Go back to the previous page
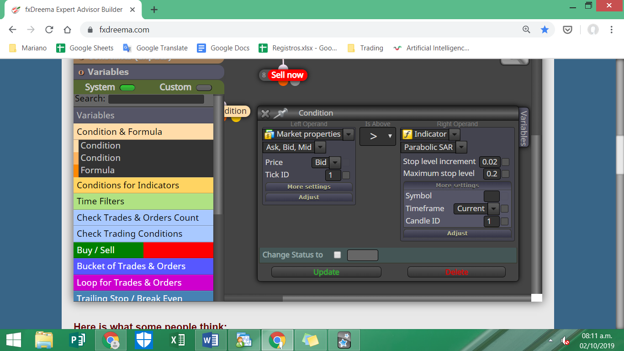The height and width of the screenshot is (351, 624). coord(12,30)
